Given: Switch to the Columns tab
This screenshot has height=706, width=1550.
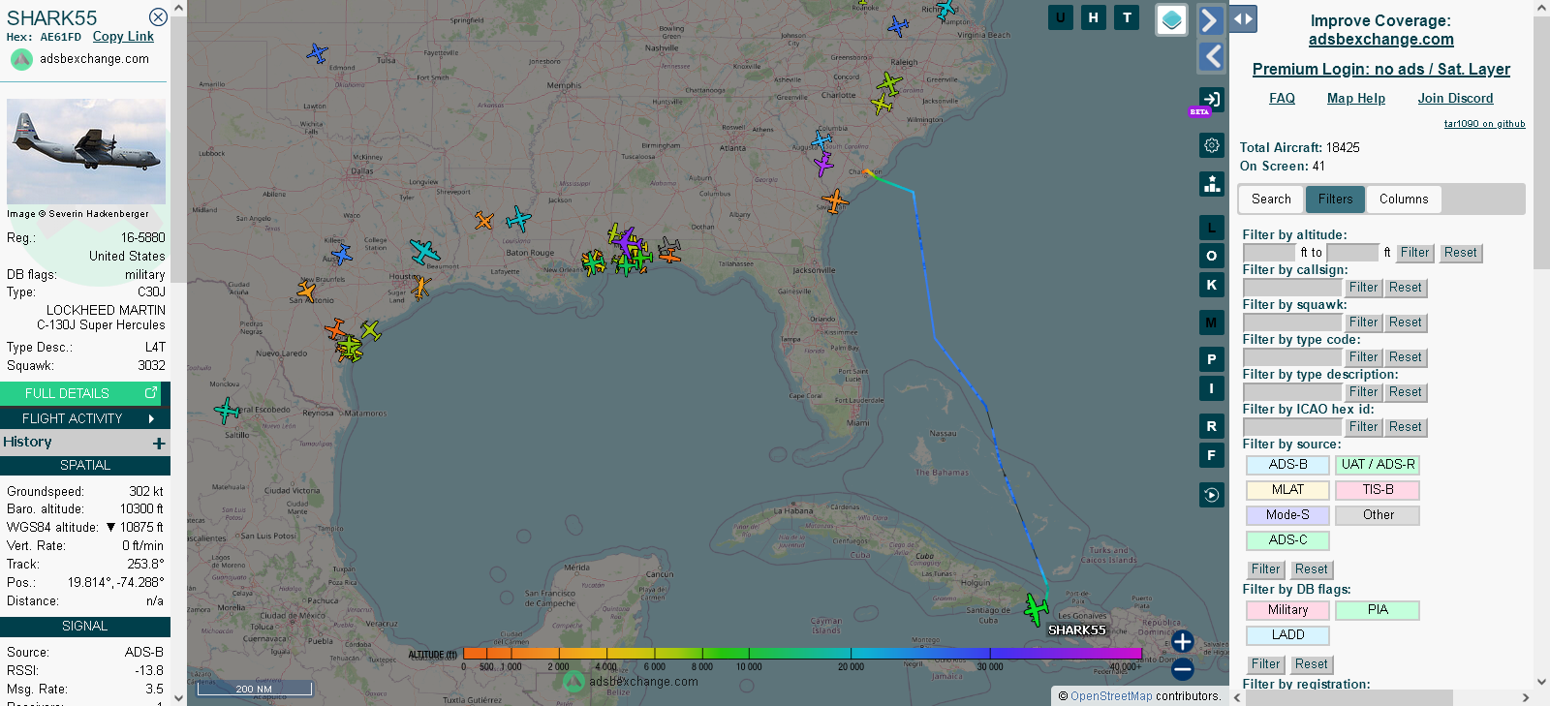Looking at the screenshot, I should pyautogui.click(x=1404, y=200).
